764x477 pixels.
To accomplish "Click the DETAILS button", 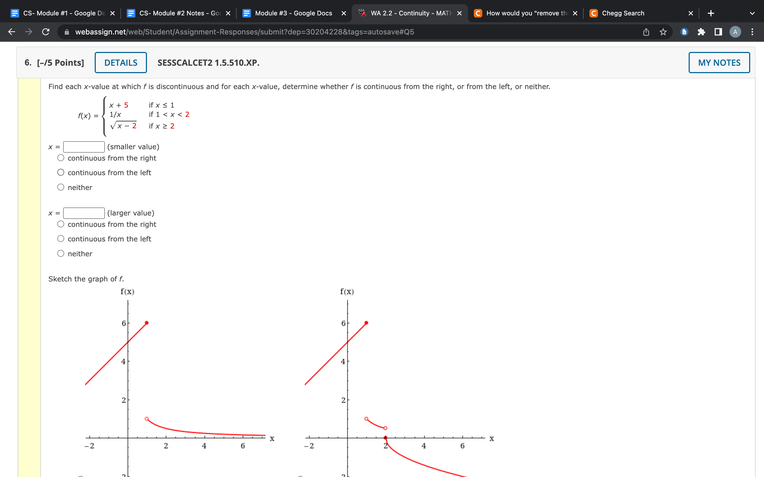I will point(121,62).
